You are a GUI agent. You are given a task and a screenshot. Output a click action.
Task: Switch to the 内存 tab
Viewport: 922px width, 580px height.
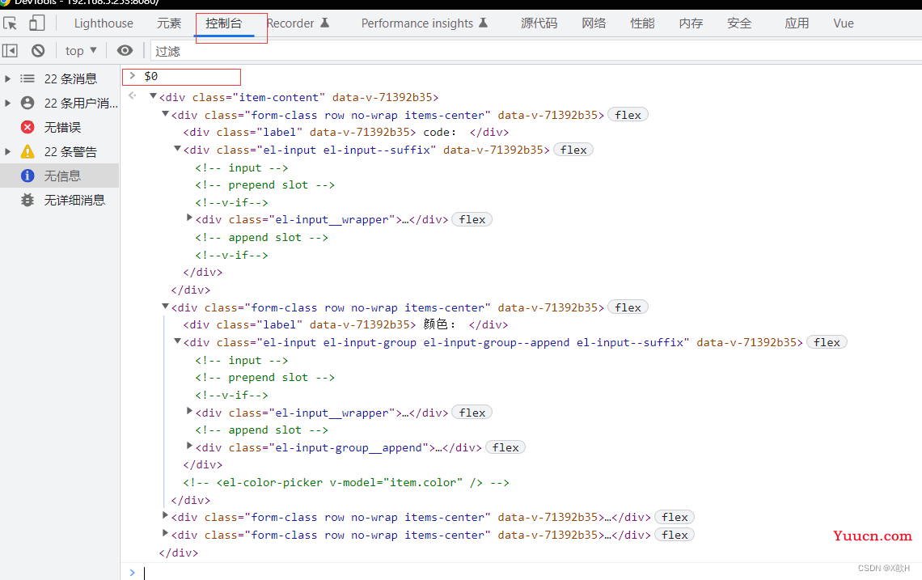(x=691, y=23)
